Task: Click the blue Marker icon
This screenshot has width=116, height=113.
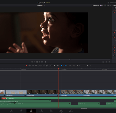Action: coord(65,65)
